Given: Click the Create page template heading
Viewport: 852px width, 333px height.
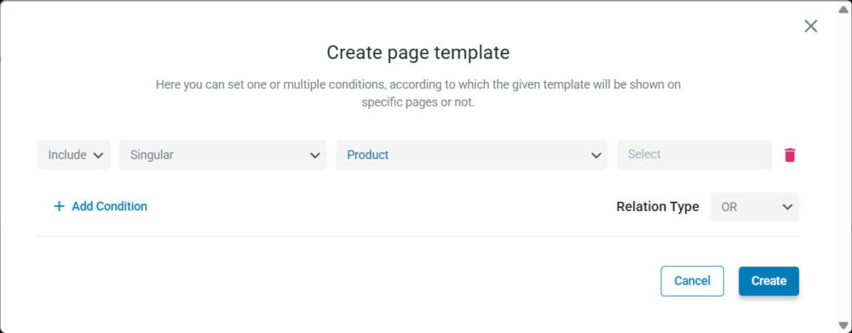Looking at the screenshot, I should (417, 53).
